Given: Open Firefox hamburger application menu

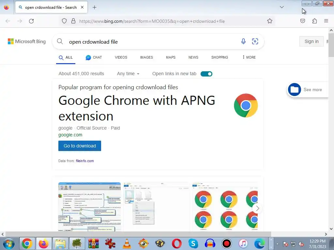Looking at the screenshot, I should 326,21.
